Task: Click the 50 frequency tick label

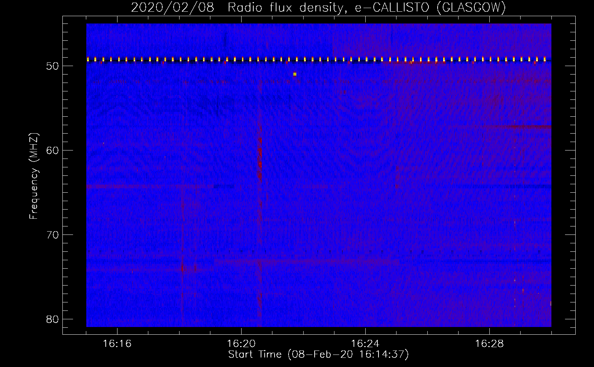Action: [x=53, y=66]
